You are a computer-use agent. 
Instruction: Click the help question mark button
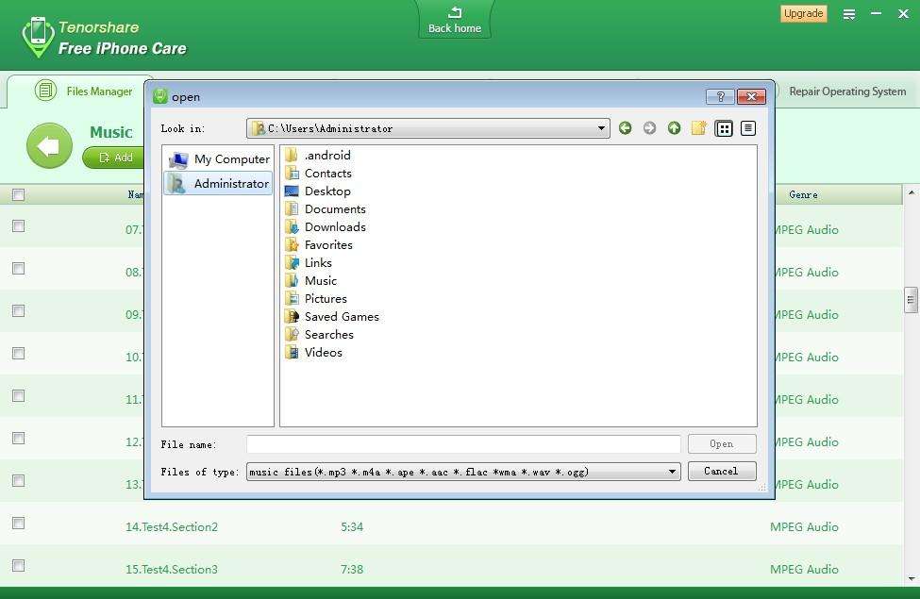(x=719, y=96)
